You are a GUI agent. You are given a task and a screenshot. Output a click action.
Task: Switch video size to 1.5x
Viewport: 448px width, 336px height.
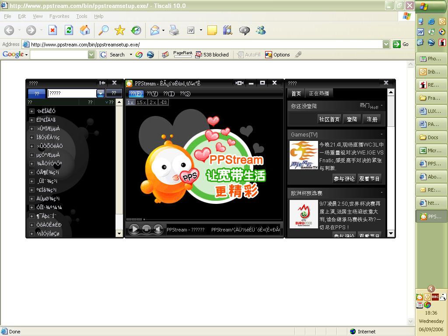click(x=141, y=102)
